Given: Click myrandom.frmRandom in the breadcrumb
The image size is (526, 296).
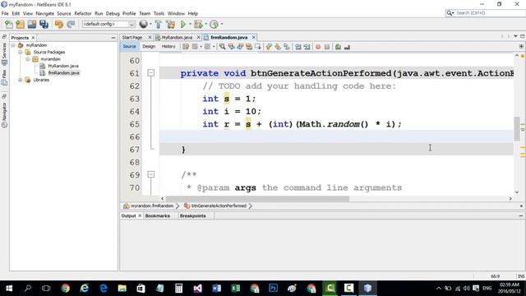Looking at the screenshot, I should pyautogui.click(x=151, y=206).
